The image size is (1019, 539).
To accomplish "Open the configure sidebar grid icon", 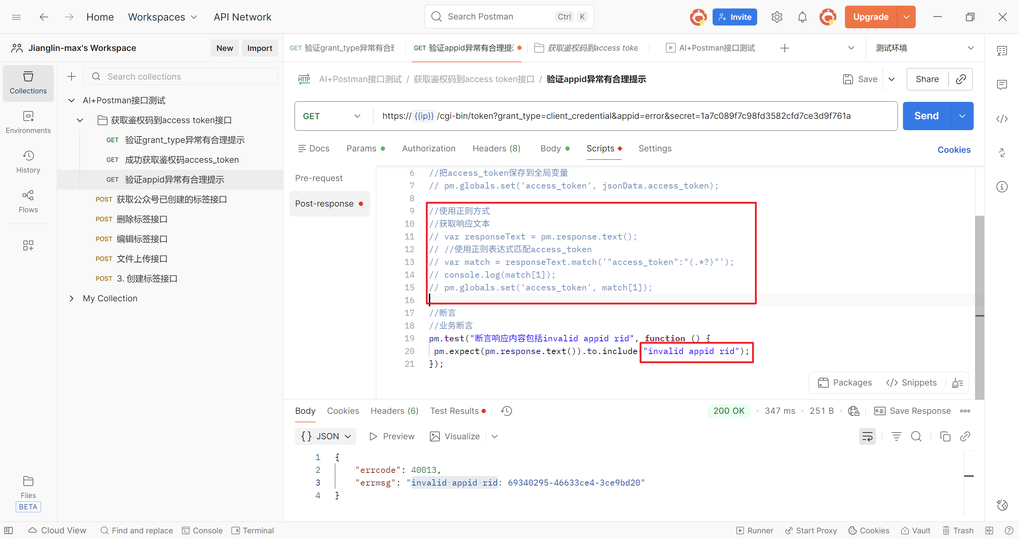I will tap(28, 245).
